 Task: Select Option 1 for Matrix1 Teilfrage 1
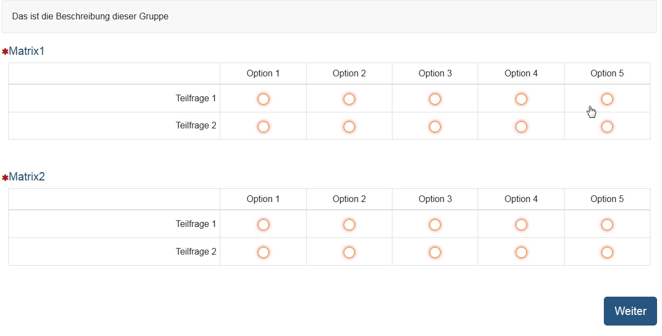(263, 99)
